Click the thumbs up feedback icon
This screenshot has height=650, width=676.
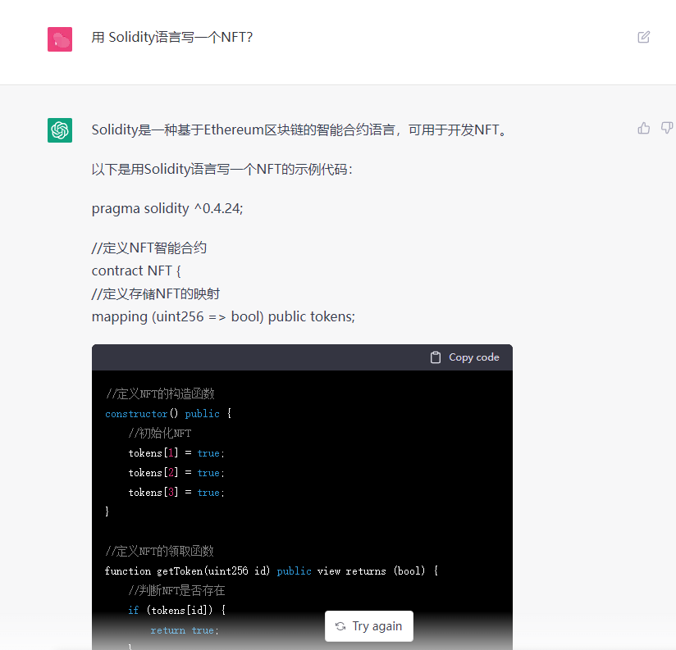pos(644,128)
